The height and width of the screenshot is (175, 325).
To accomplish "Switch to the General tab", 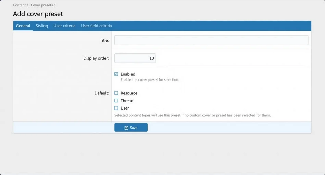I will [x=23, y=26].
